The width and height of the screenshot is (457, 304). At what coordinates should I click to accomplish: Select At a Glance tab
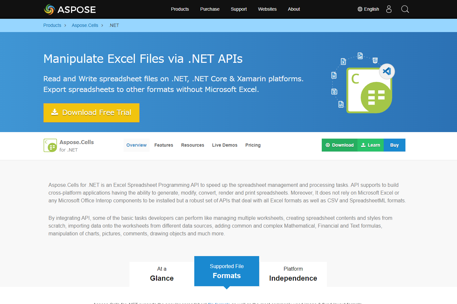click(162, 274)
